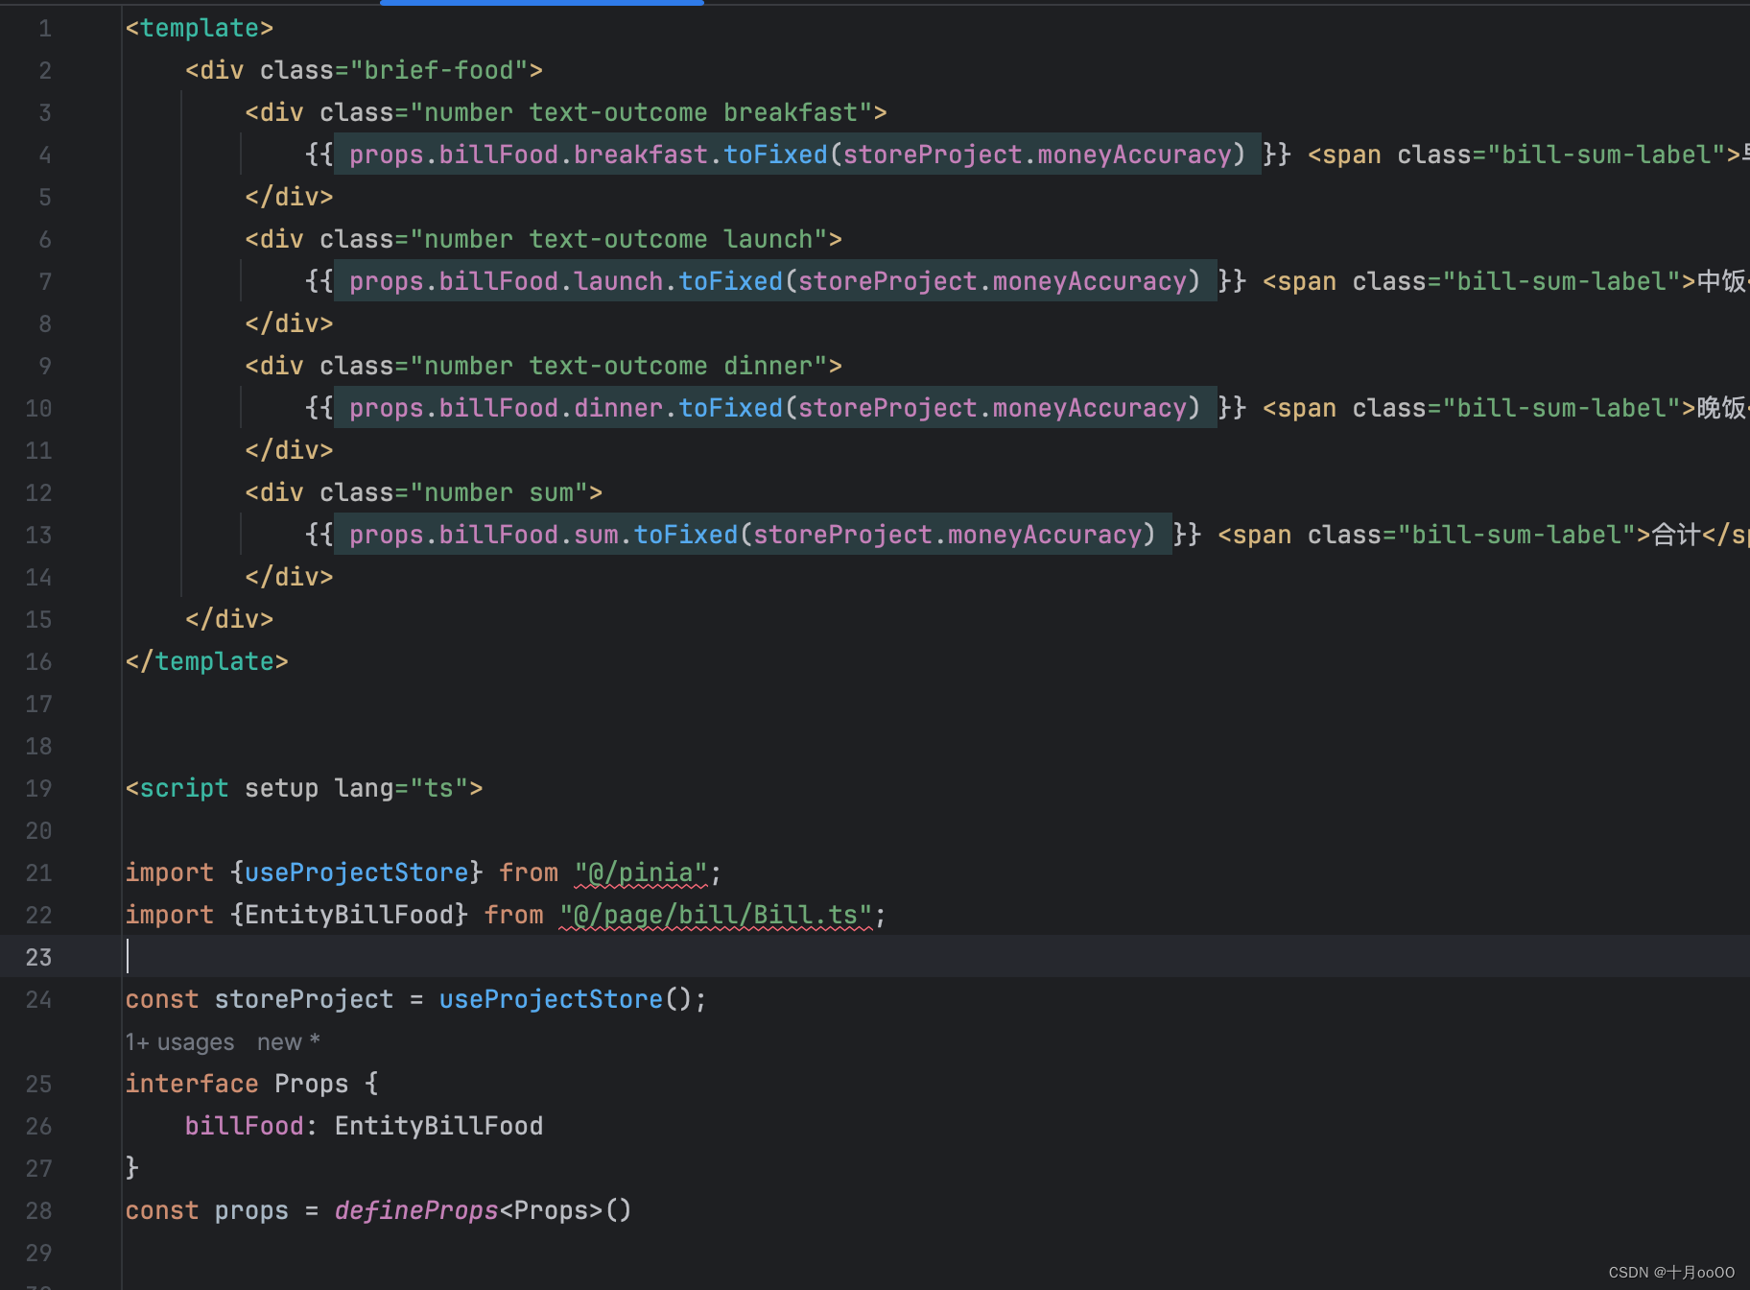Click the 'dinner' class name on line 9
This screenshot has width=1750, height=1290.
[768, 367]
